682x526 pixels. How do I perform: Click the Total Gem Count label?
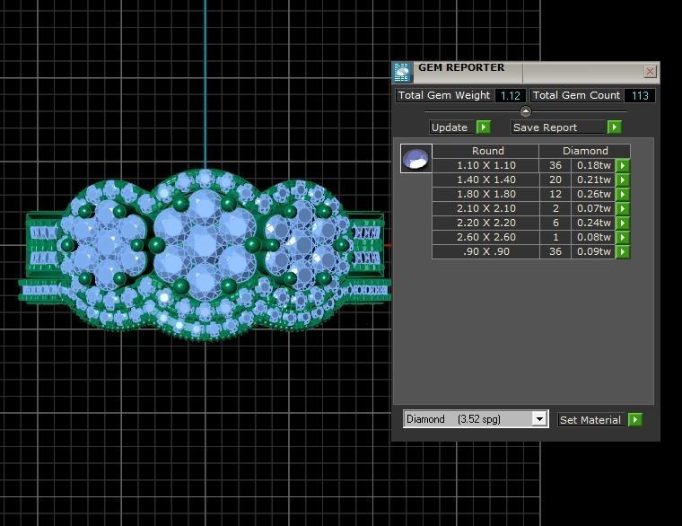[x=576, y=95]
